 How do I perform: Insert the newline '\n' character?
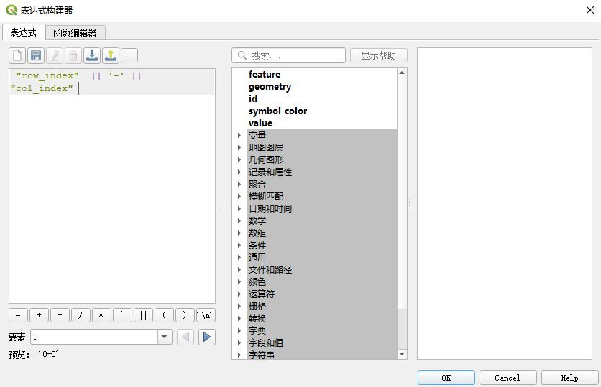(x=206, y=315)
